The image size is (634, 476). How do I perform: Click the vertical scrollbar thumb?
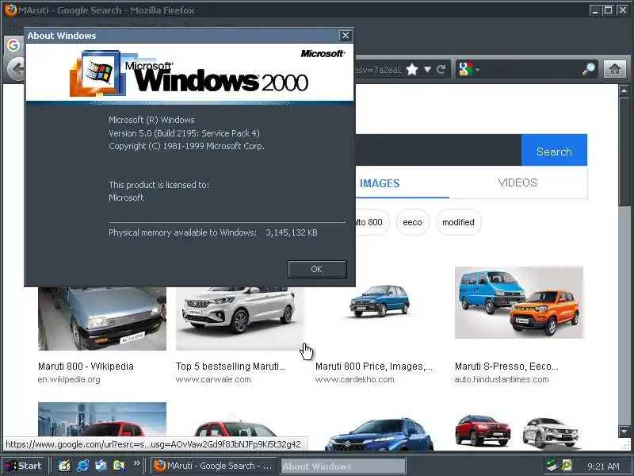click(624, 151)
